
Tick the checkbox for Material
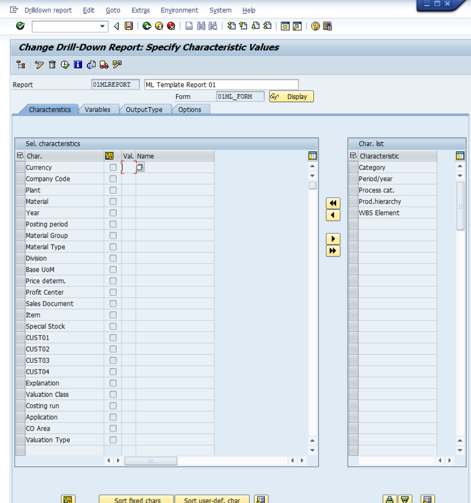[113, 202]
